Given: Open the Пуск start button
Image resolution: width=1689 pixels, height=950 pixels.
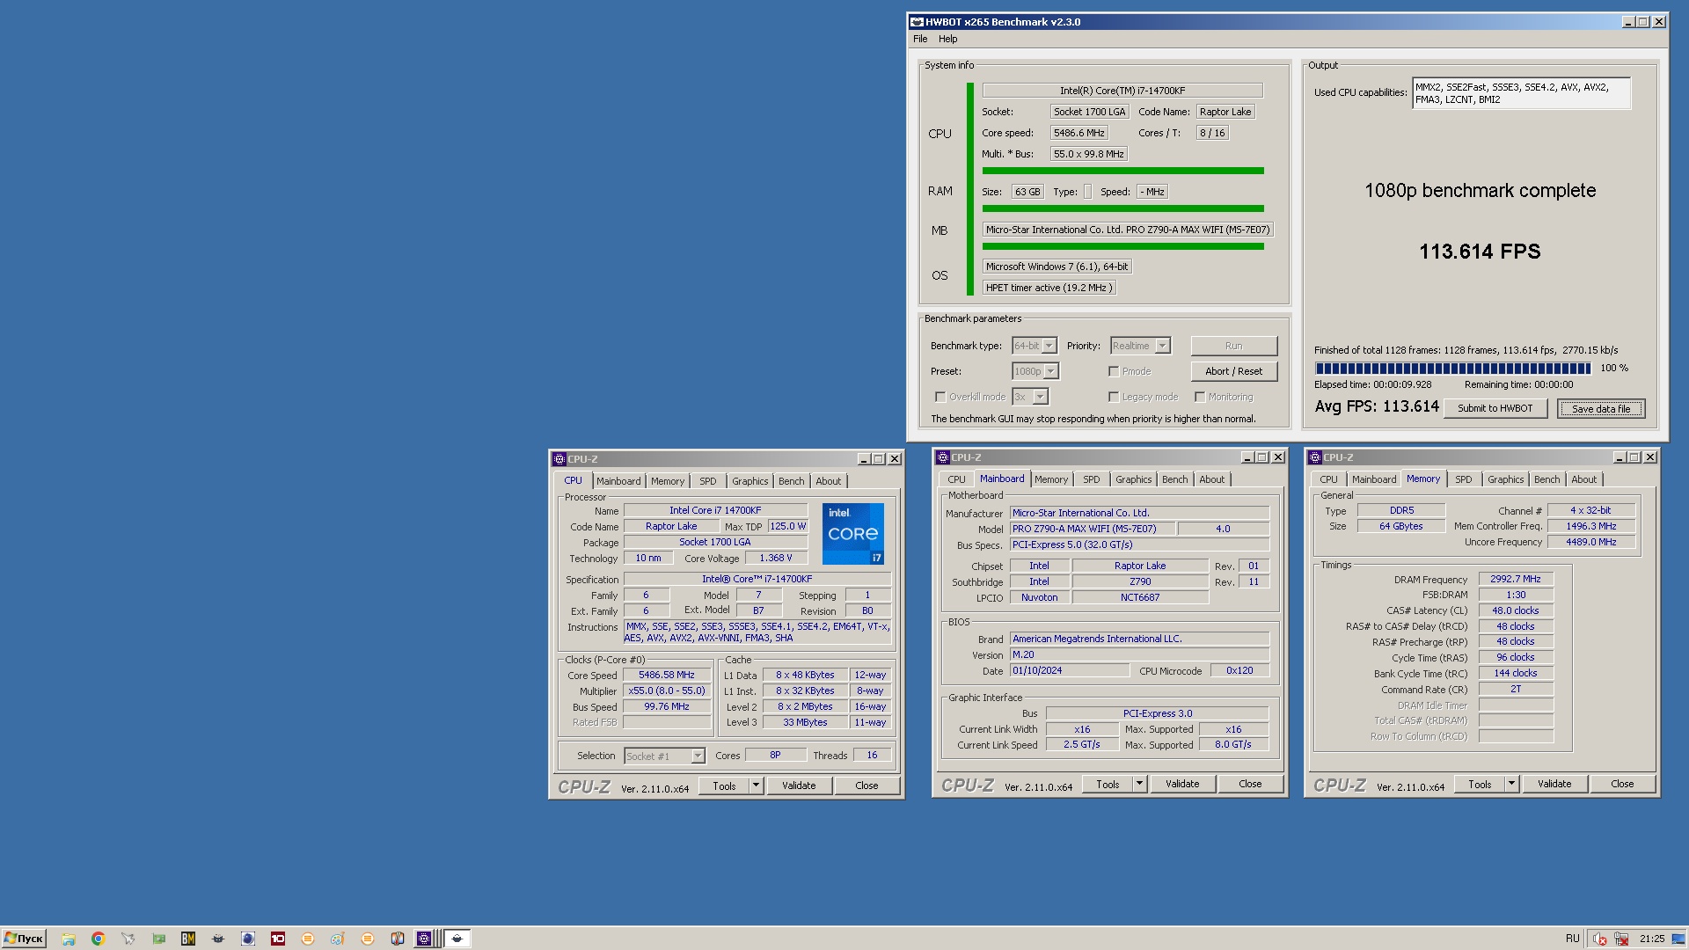Looking at the screenshot, I should (x=24, y=939).
